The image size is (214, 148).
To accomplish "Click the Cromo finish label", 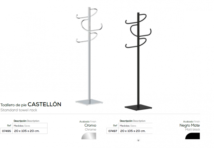I will pyautogui.click(x=90, y=125).
